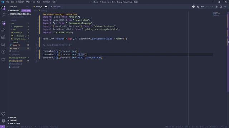Screen dimensions: 229x128
Task: Expand the NPM Scripts section
Action: point(15,123)
